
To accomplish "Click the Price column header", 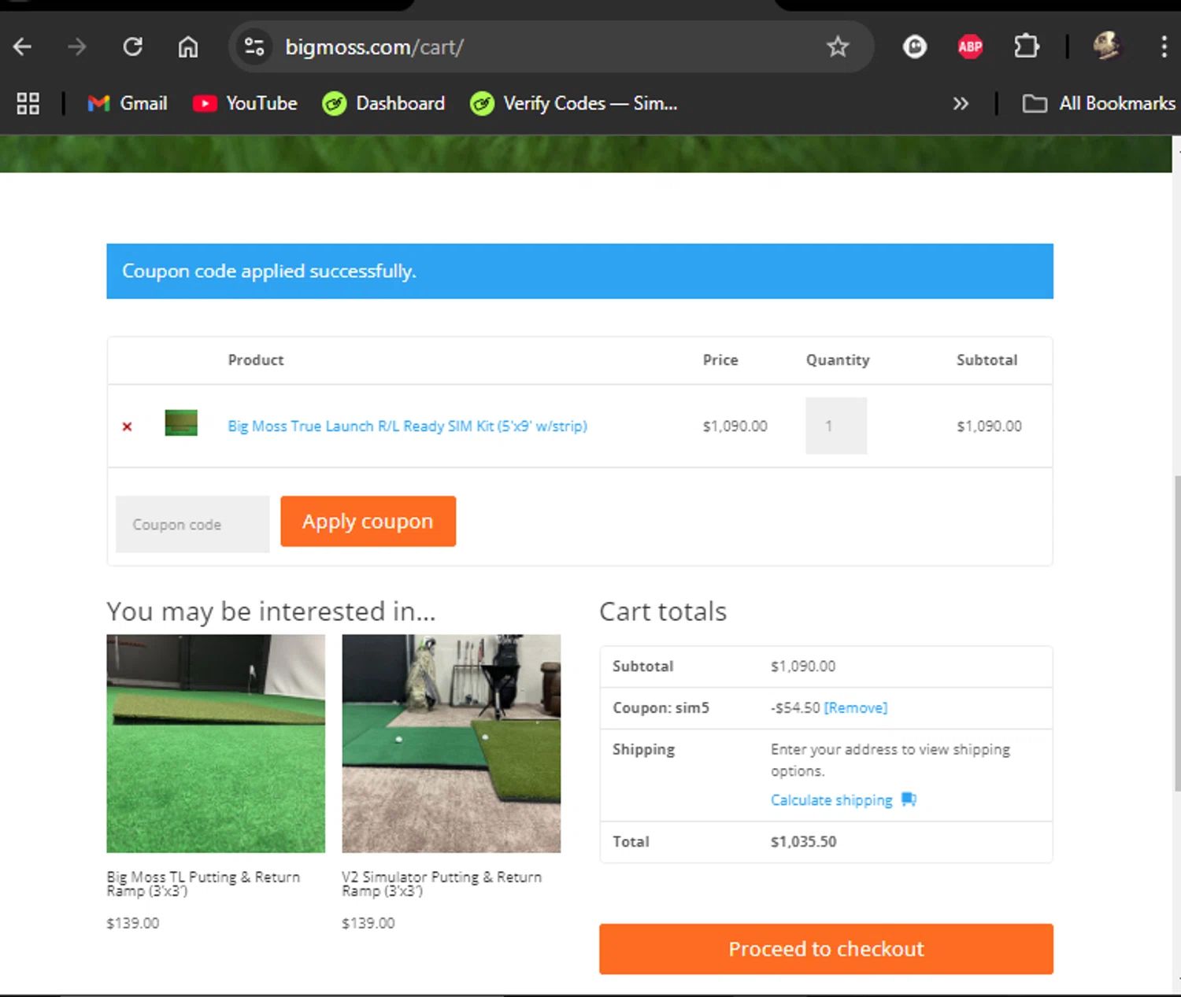I will pos(720,360).
